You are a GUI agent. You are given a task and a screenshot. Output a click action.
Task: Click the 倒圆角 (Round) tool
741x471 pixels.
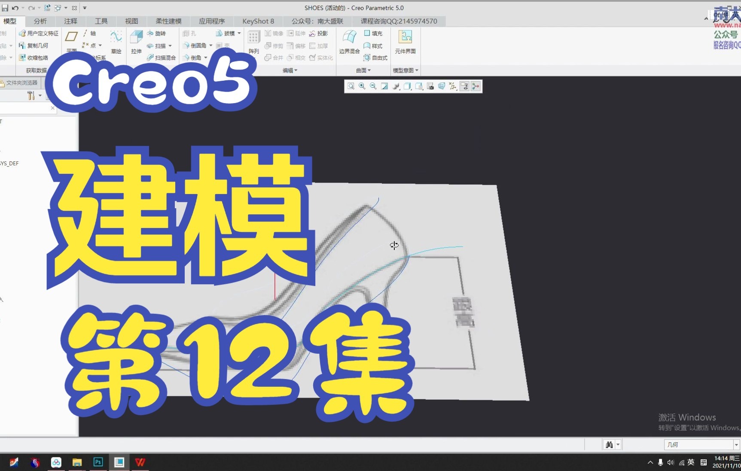(198, 46)
